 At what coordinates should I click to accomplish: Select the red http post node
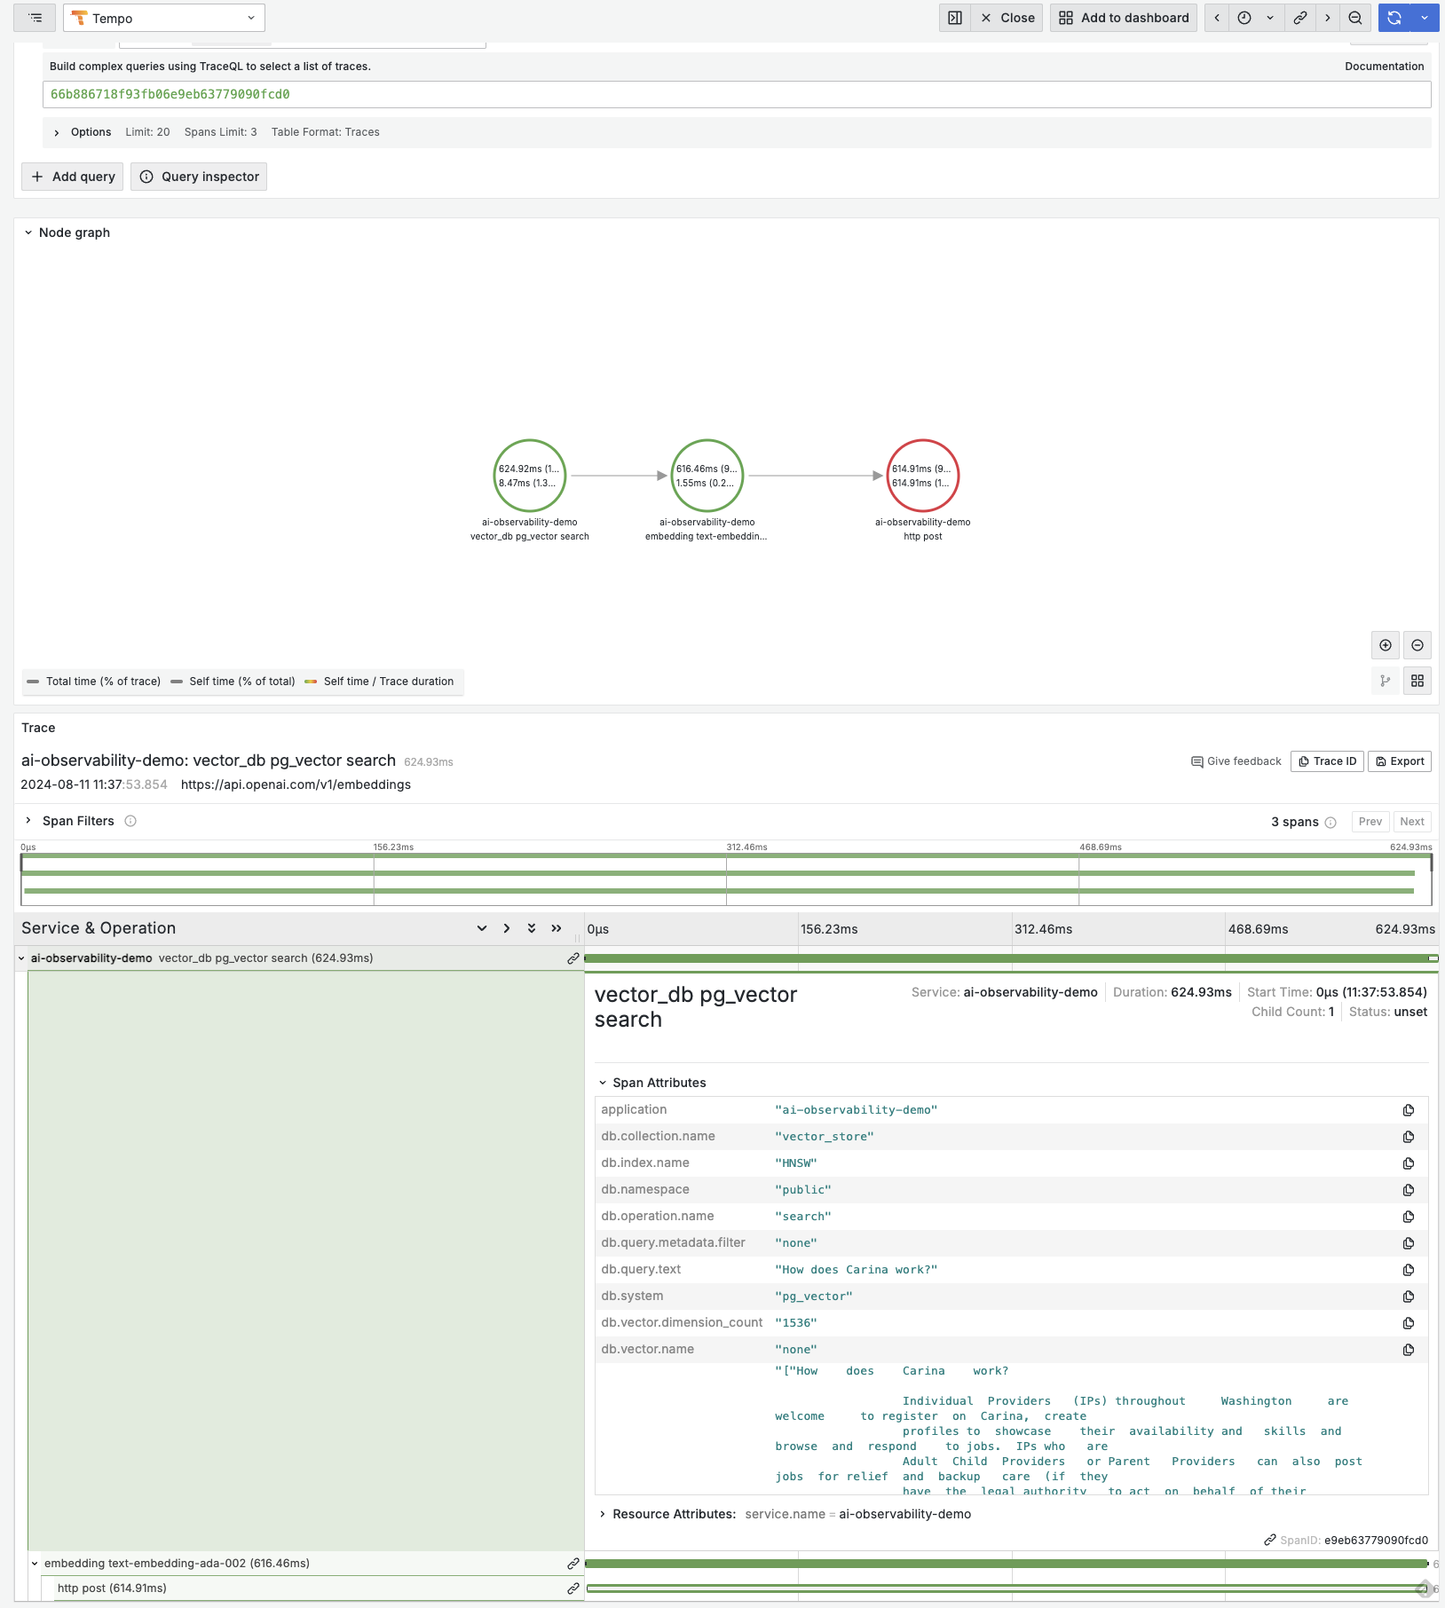point(923,476)
